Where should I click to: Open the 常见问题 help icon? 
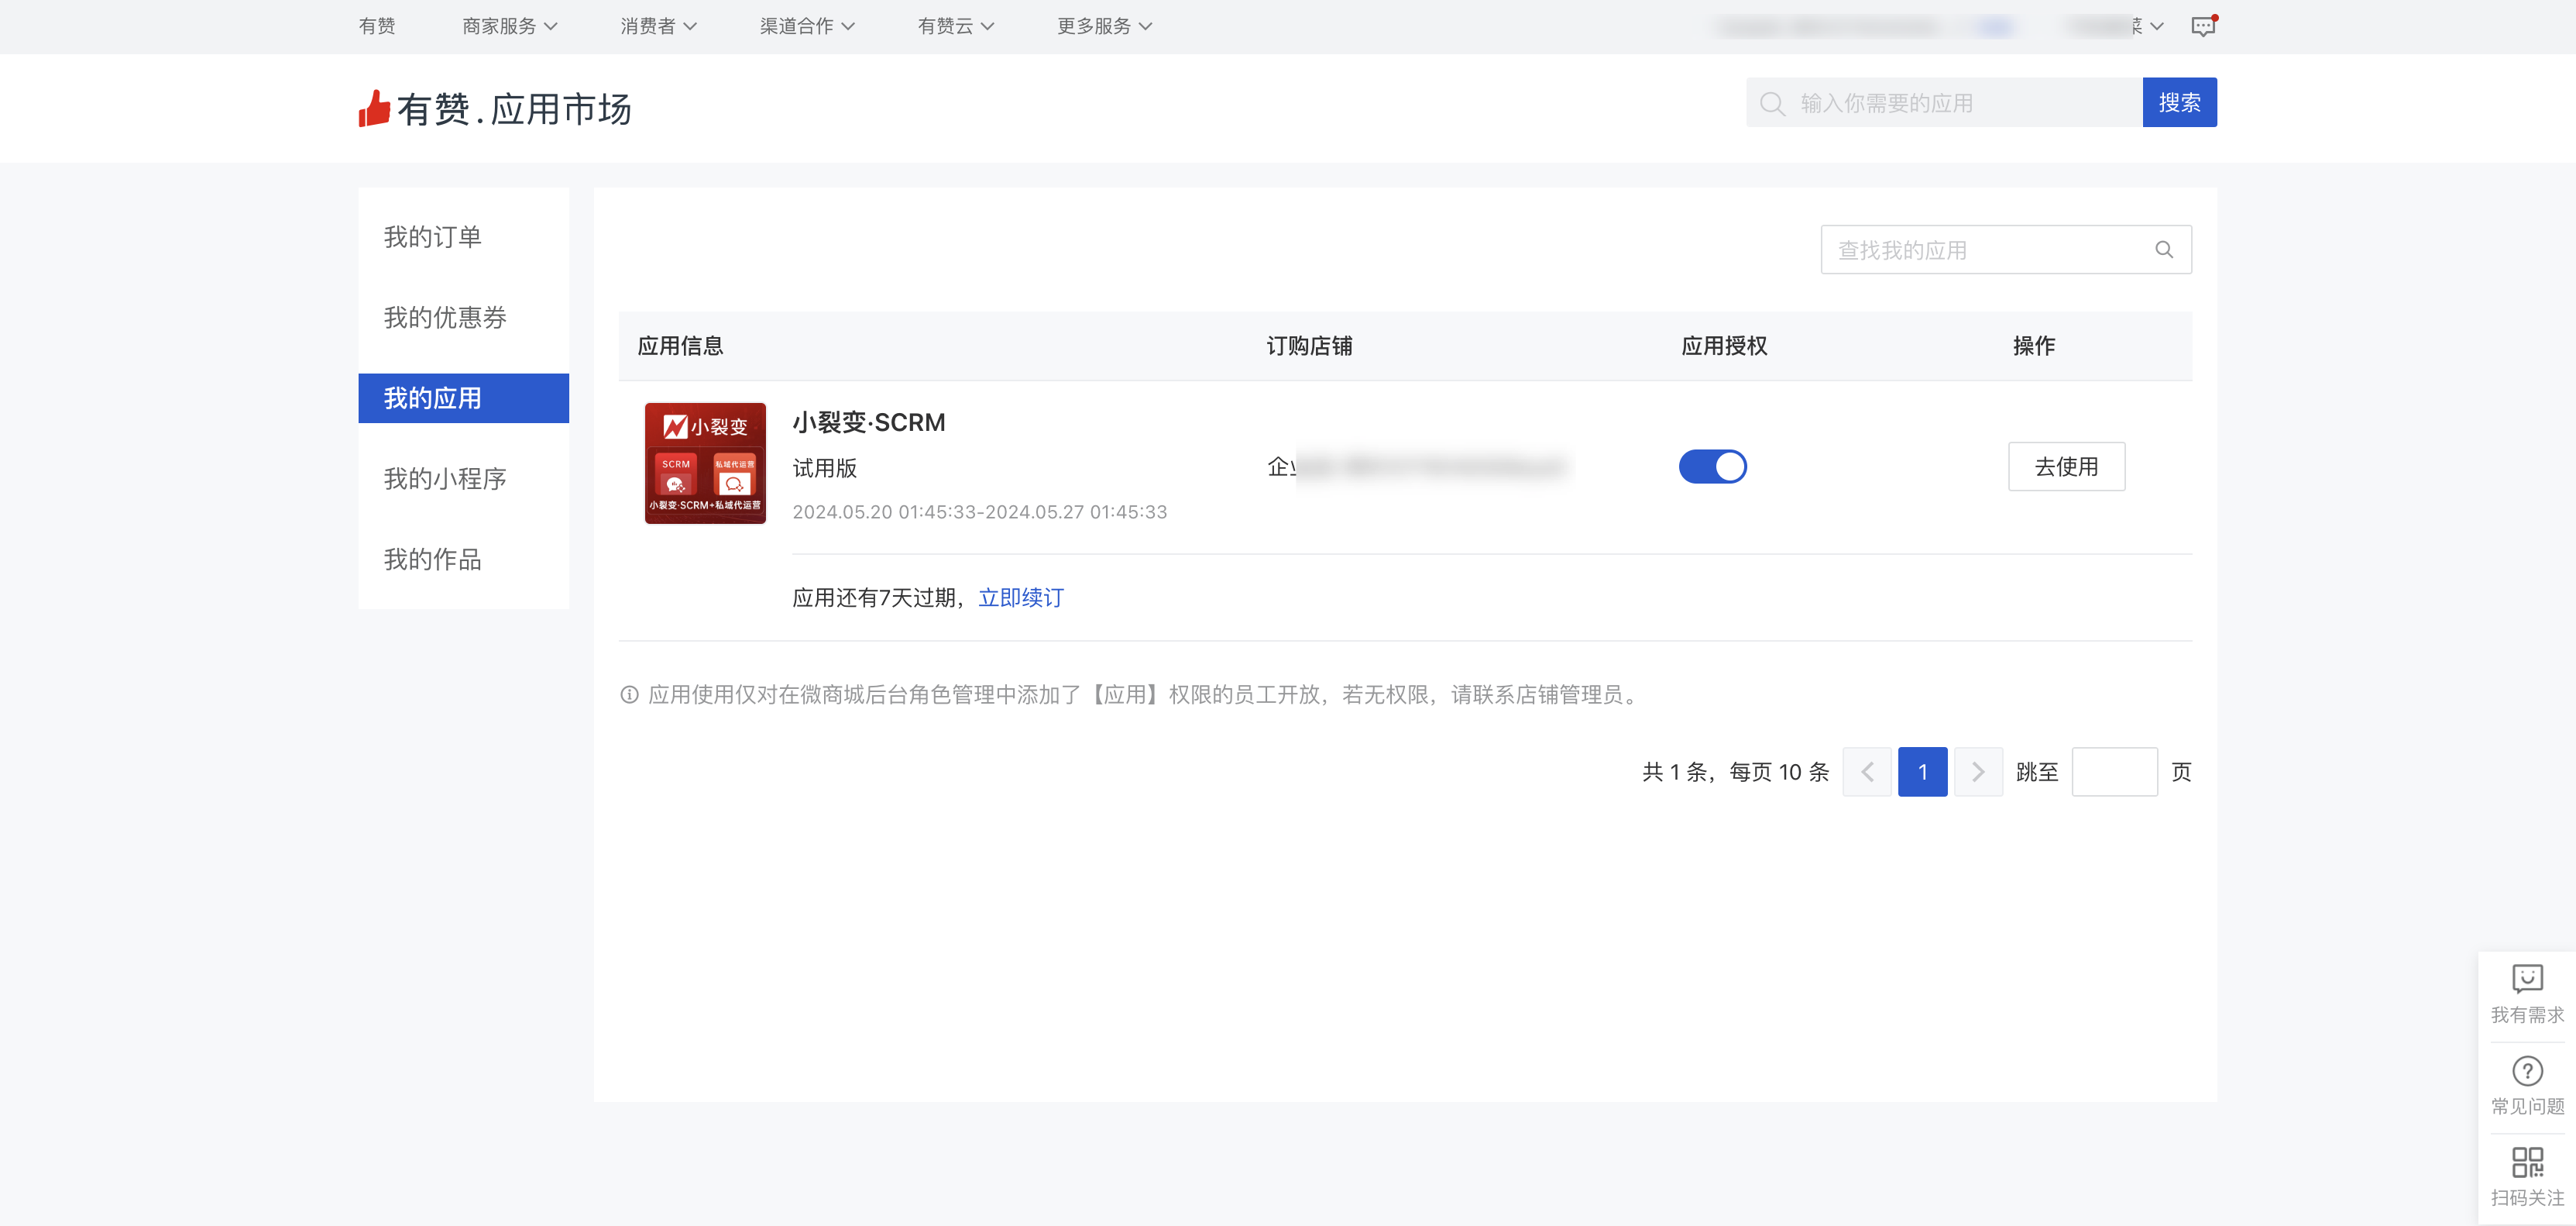(2527, 1071)
